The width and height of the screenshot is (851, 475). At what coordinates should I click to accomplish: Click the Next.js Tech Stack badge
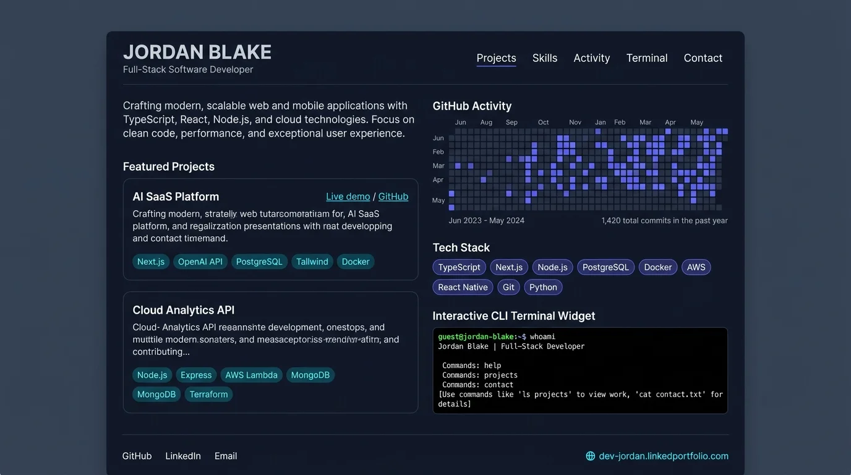509,267
